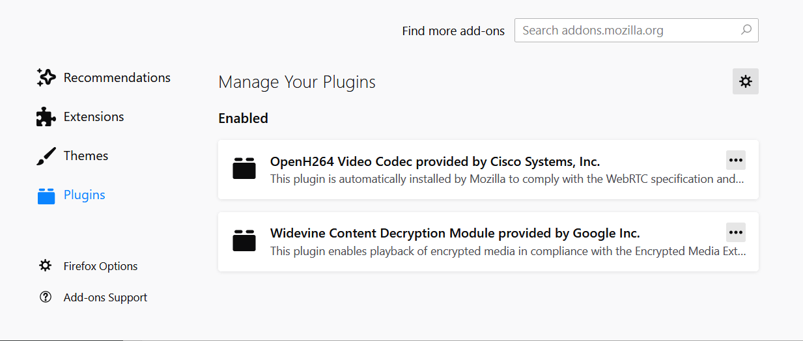
Task: Click the Themes paintbrush icon
Action: [46, 156]
